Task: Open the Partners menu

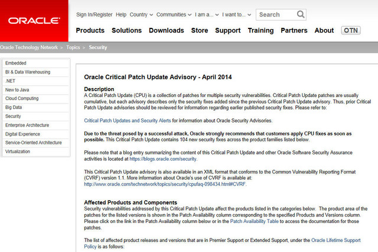Action: (294, 30)
